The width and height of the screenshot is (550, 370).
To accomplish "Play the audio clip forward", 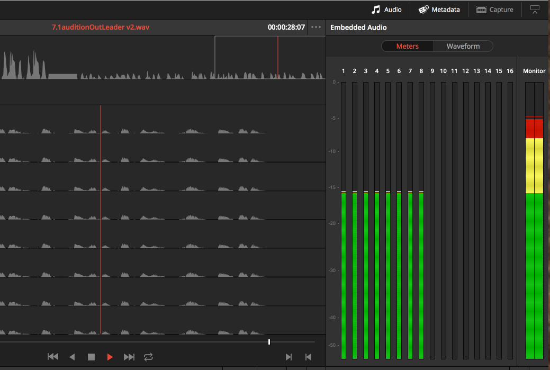I will [110, 357].
